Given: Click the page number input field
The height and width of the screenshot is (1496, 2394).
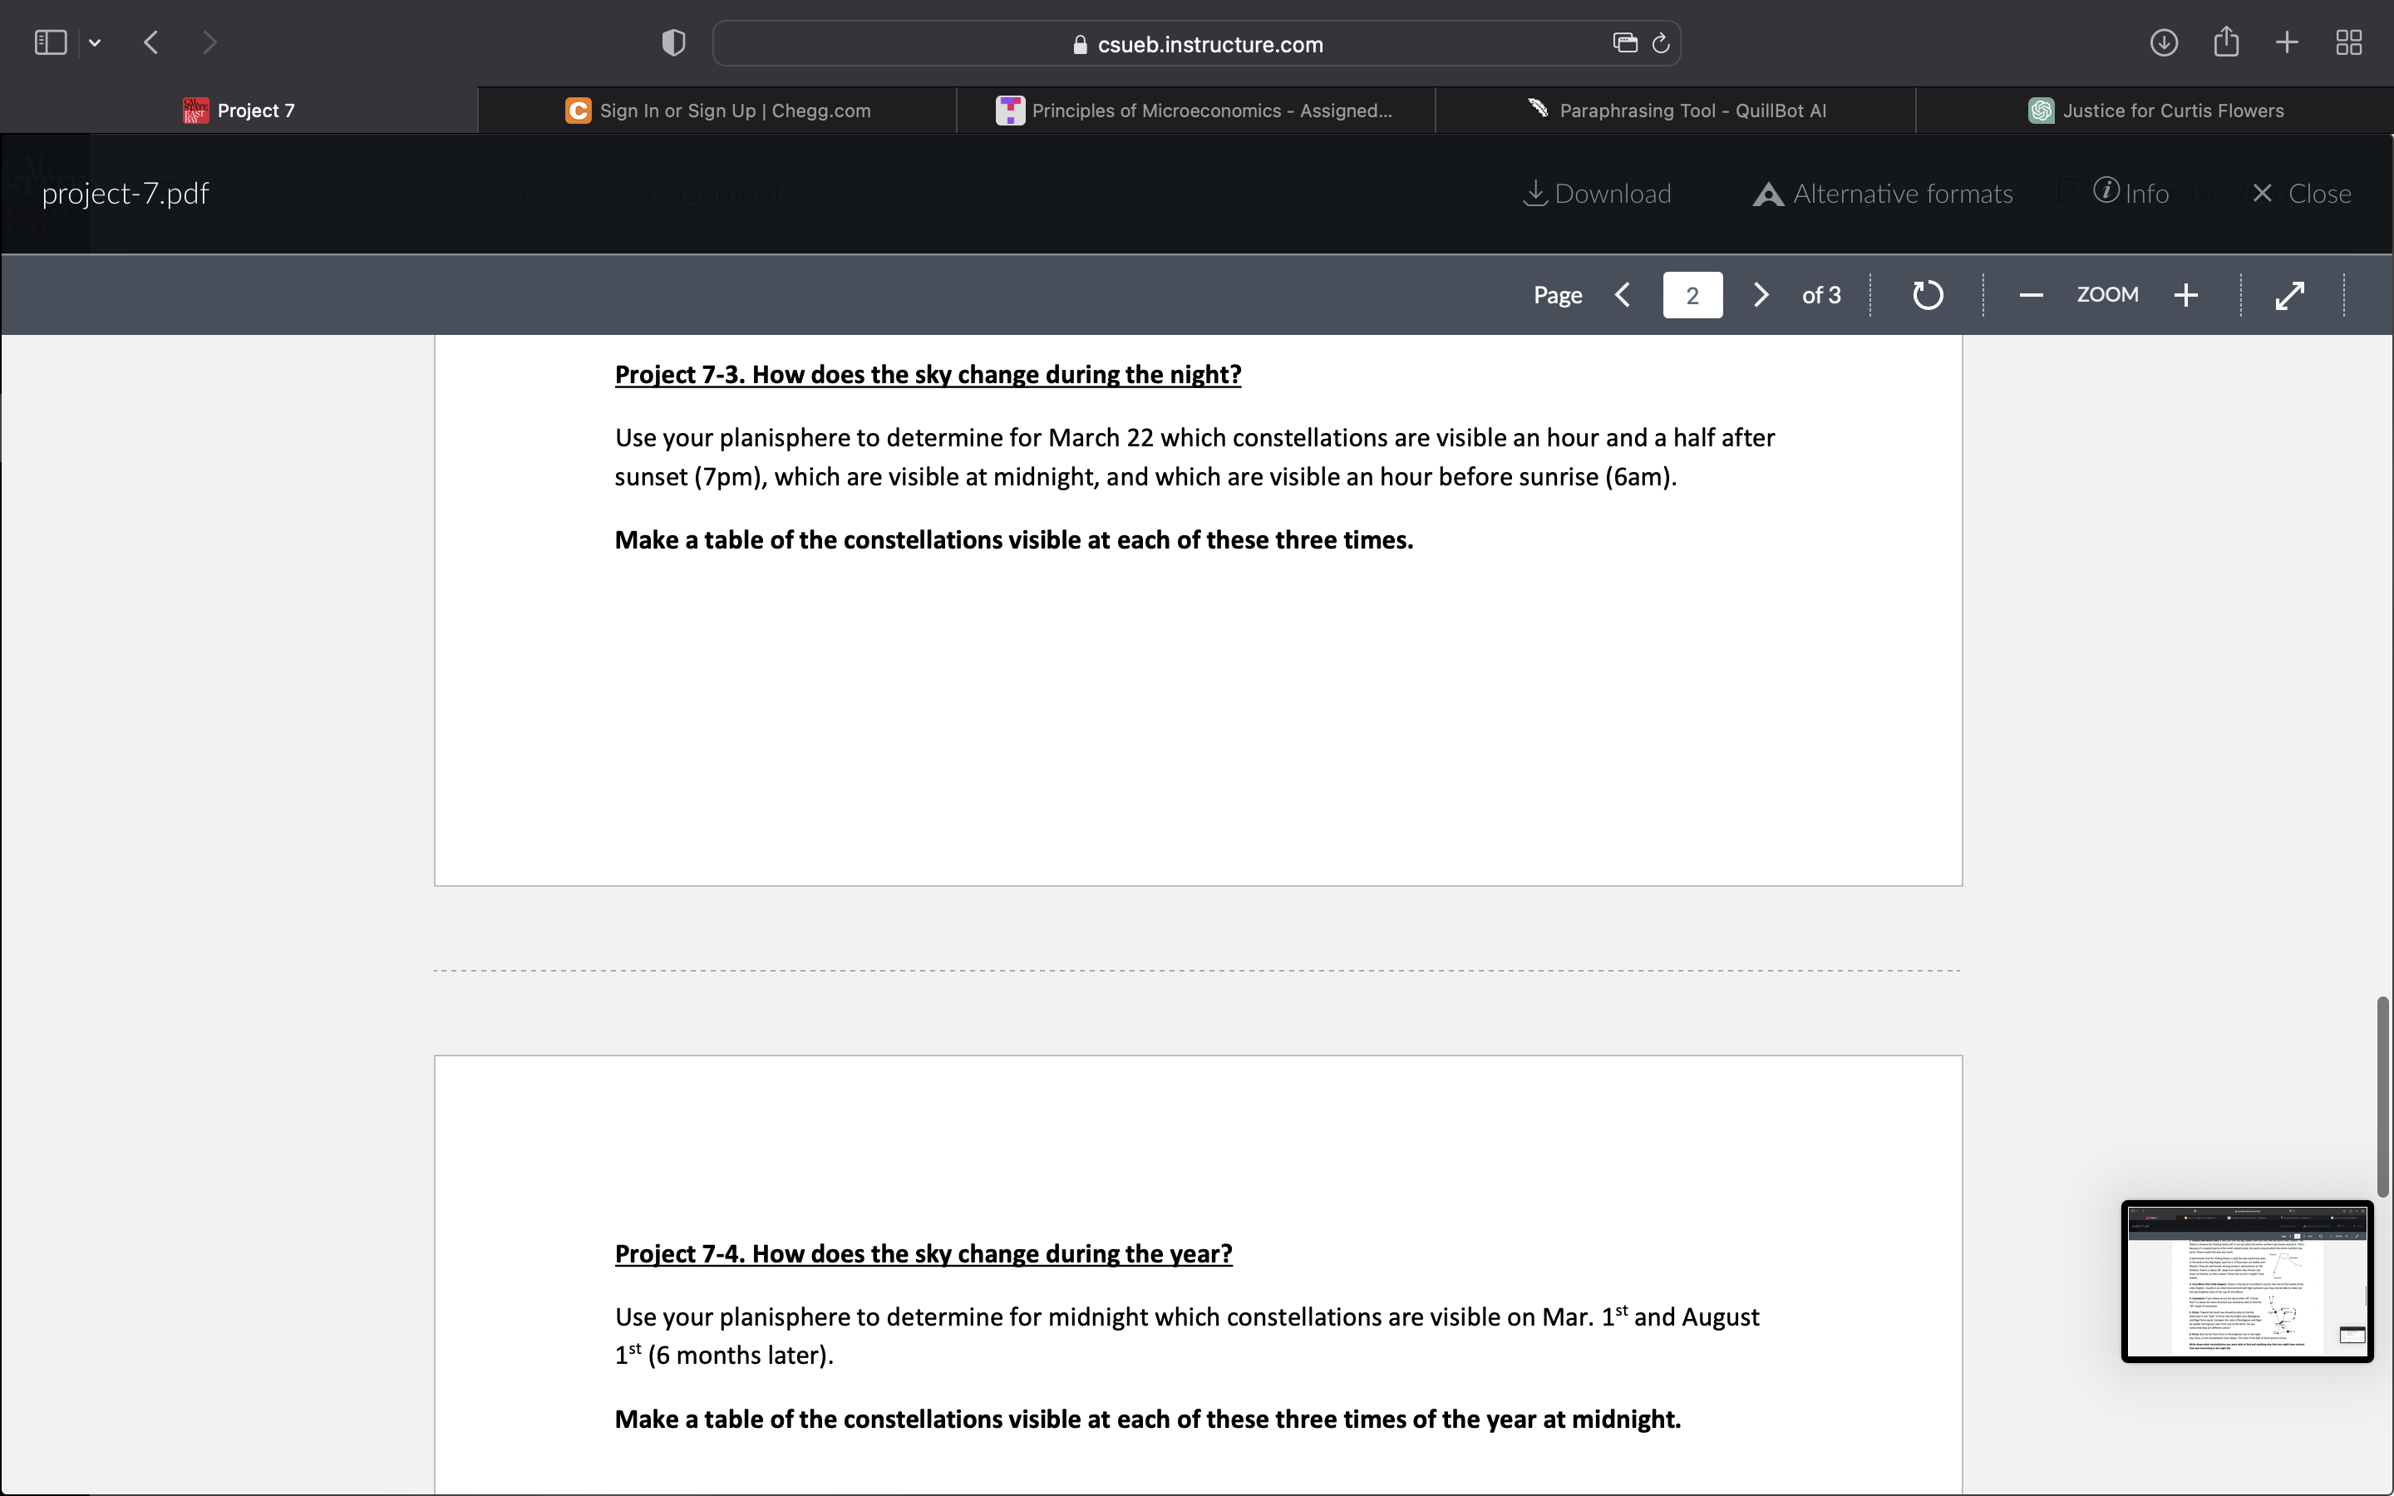Looking at the screenshot, I should (x=1692, y=295).
